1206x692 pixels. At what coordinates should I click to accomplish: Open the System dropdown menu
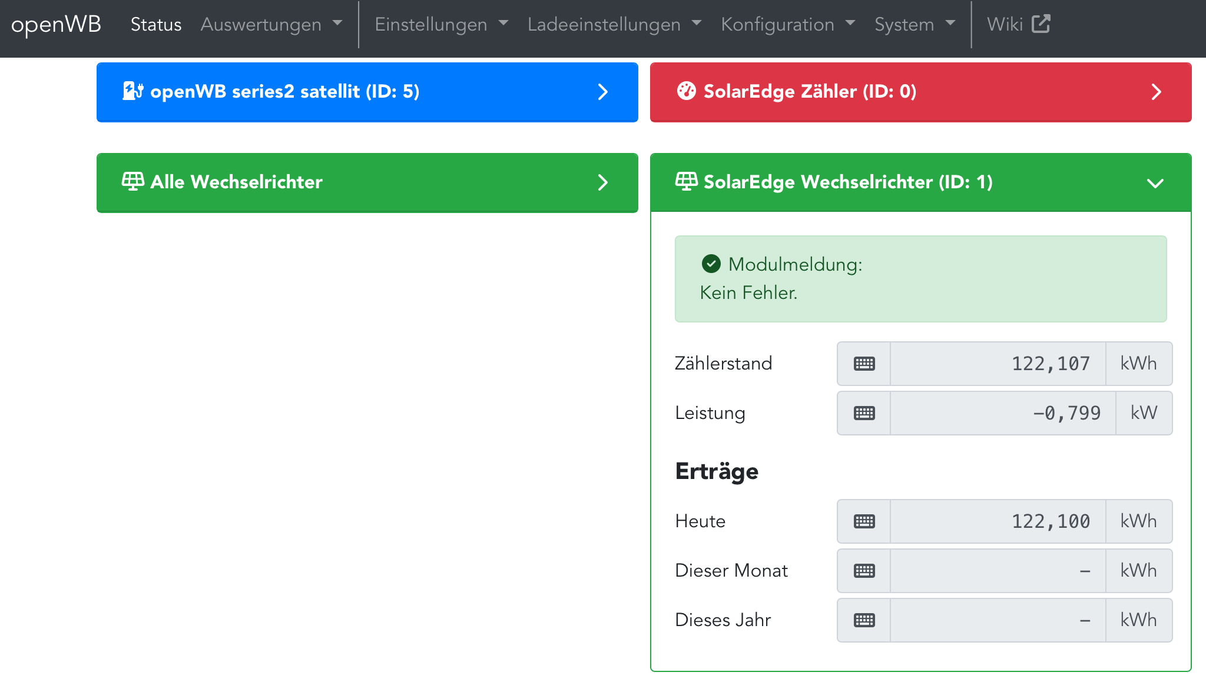point(915,24)
